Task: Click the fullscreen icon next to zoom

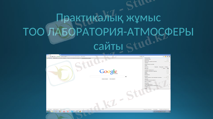Action: point(168,68)
